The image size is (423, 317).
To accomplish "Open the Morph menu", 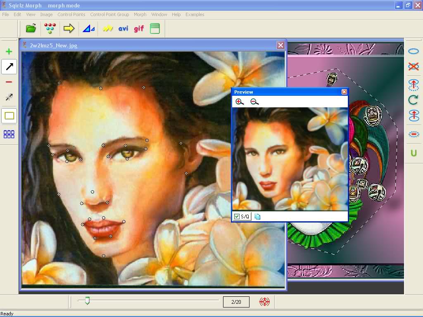I will coord(140,14).
